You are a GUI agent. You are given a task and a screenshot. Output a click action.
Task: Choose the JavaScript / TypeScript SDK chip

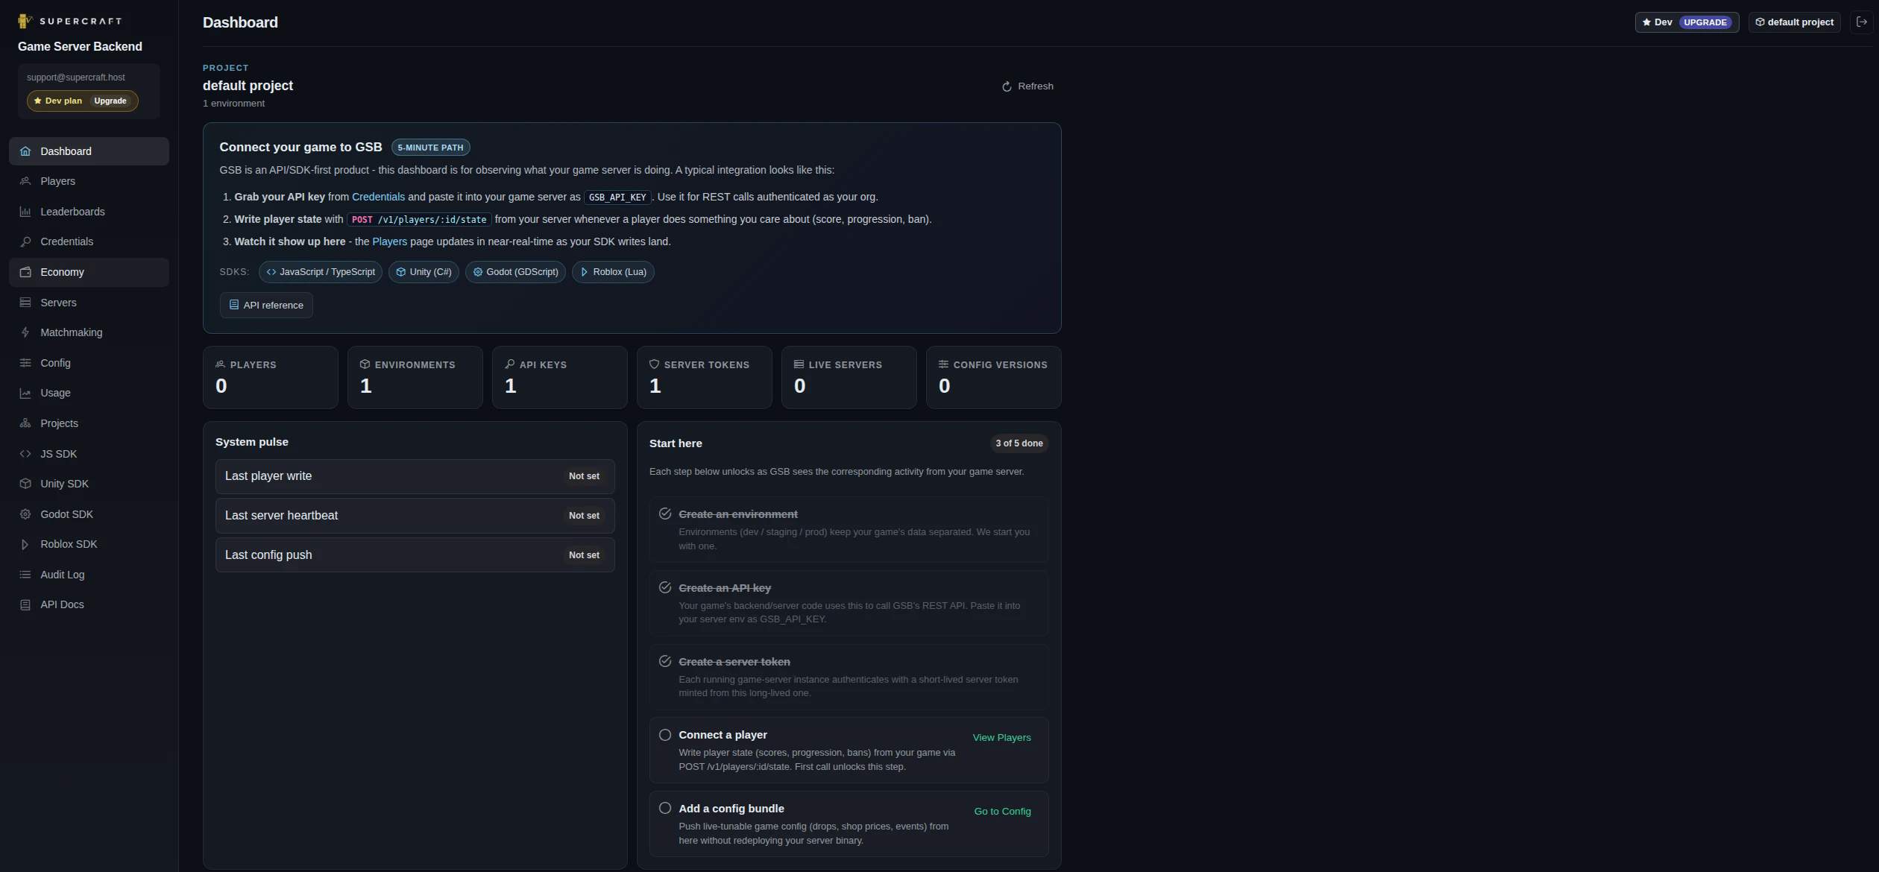coord(321,272)
